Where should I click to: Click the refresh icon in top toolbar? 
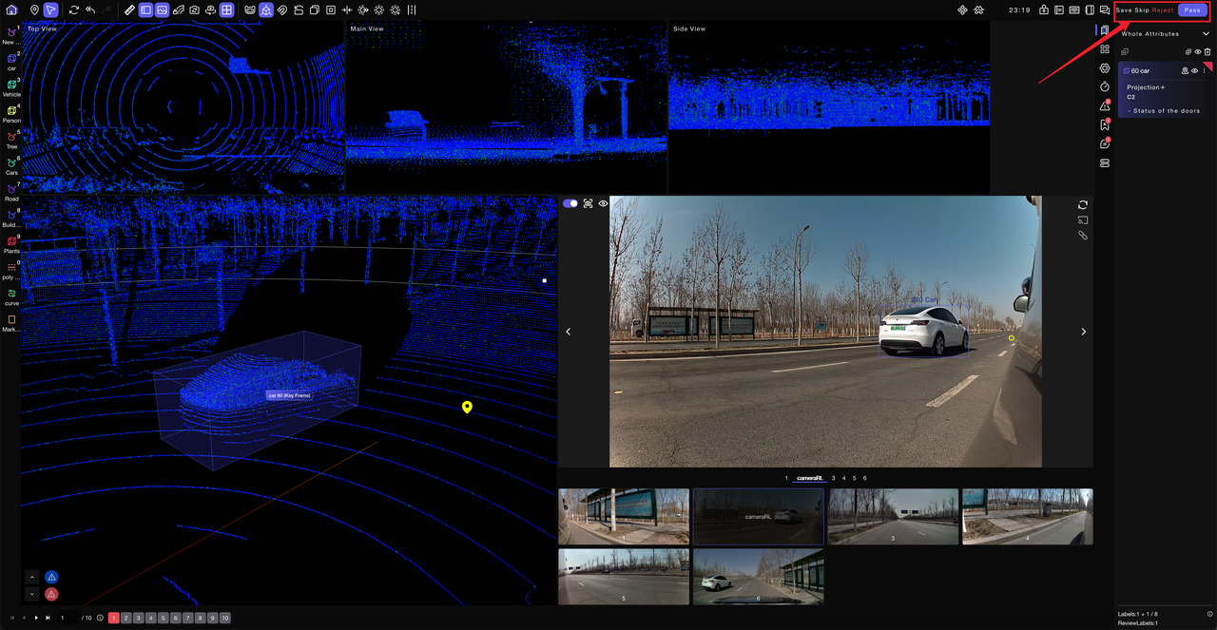[x=73, y=10]
